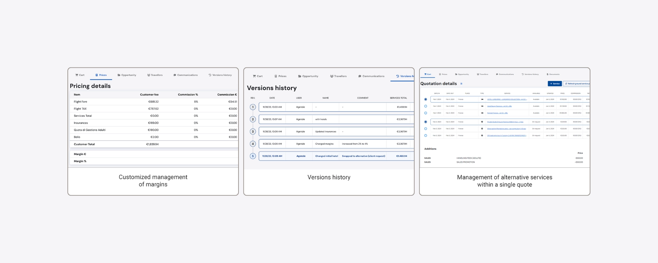Open the Wine tasting Montalcino area link
The image size is (658, 263).
[507, 129]
